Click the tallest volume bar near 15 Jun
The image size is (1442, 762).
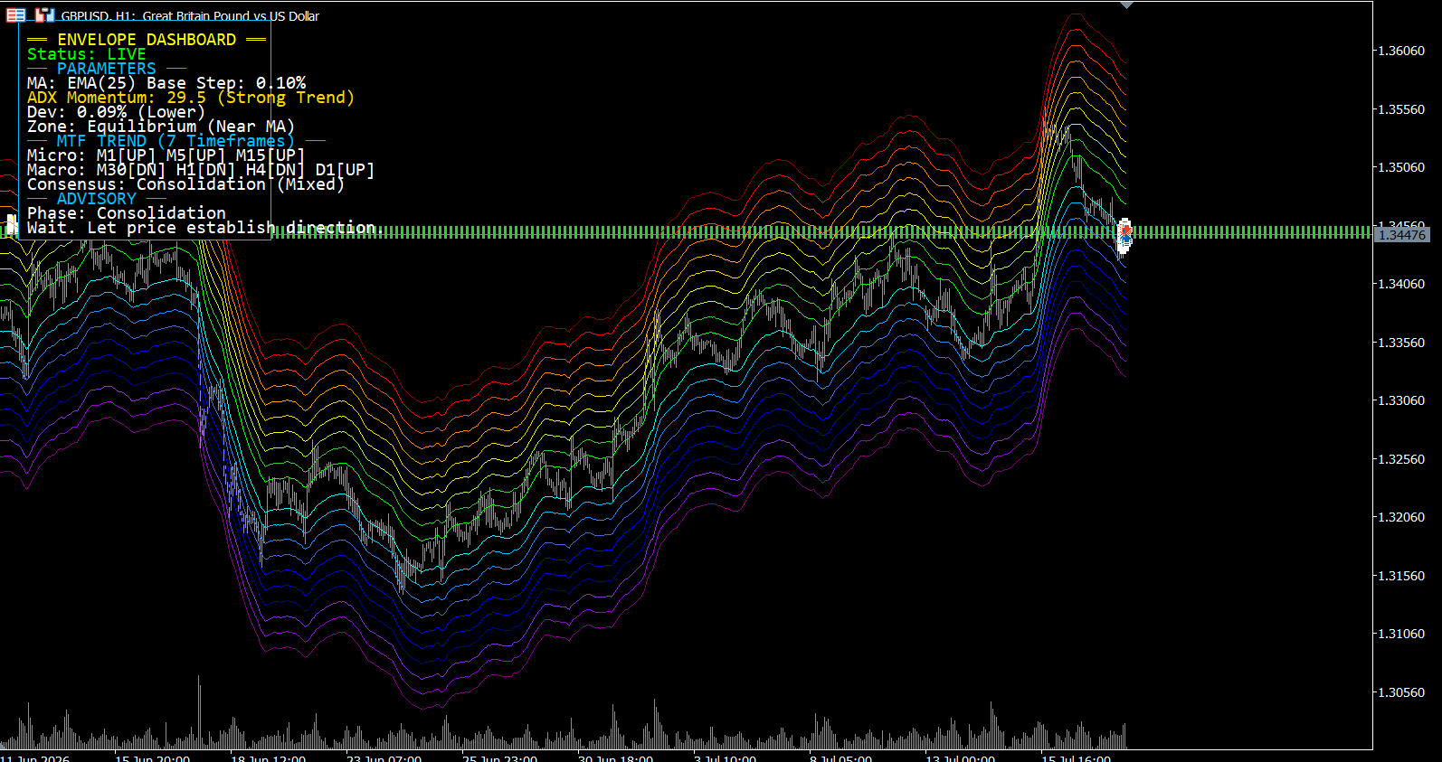pos(199,711)
